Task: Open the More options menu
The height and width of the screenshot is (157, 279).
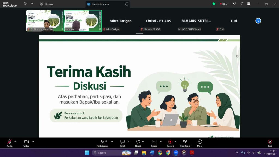Action: [x=200, y=143]
